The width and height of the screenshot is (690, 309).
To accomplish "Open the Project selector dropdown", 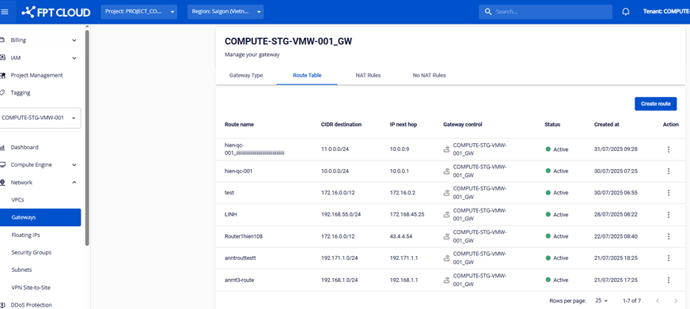I will tap(139, 12).
